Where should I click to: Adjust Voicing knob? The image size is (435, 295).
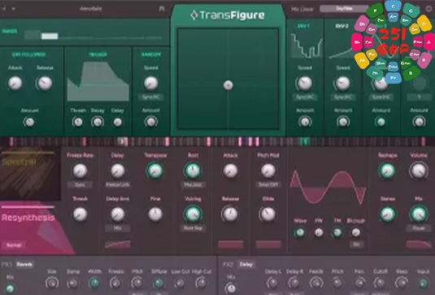[x=193, y=215]
